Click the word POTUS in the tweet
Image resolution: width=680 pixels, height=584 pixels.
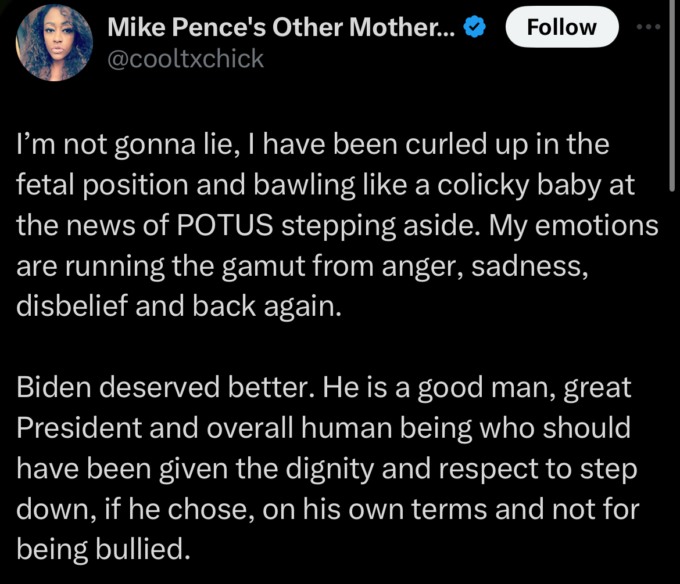coord(225,225)
